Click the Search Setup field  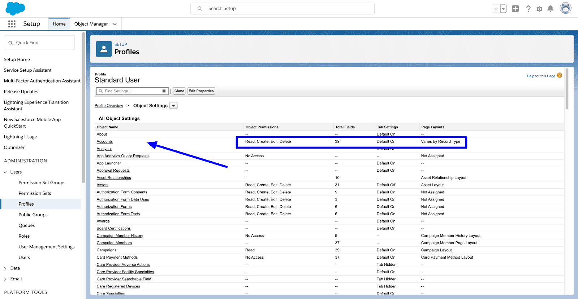point(282,9)
